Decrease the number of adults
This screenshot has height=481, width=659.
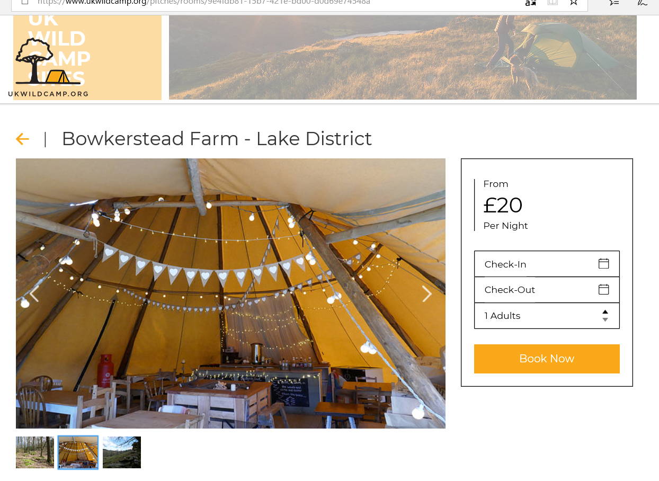point(605,320)
